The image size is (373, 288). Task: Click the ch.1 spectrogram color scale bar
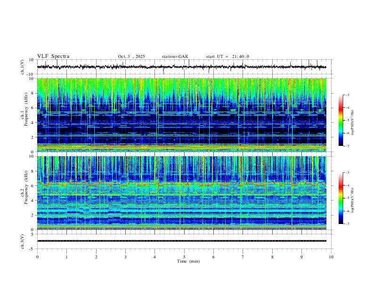coord(341,120)
